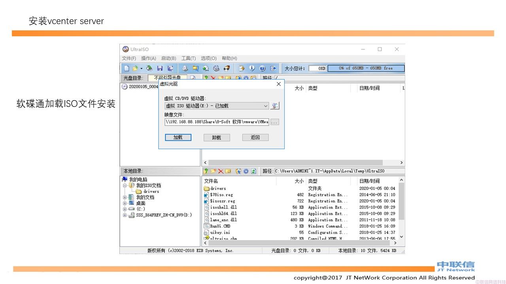This screenshot has height=284, width=506.
Task: Expand the (C:) drive tree node
Action: click(x=125, y=209)
